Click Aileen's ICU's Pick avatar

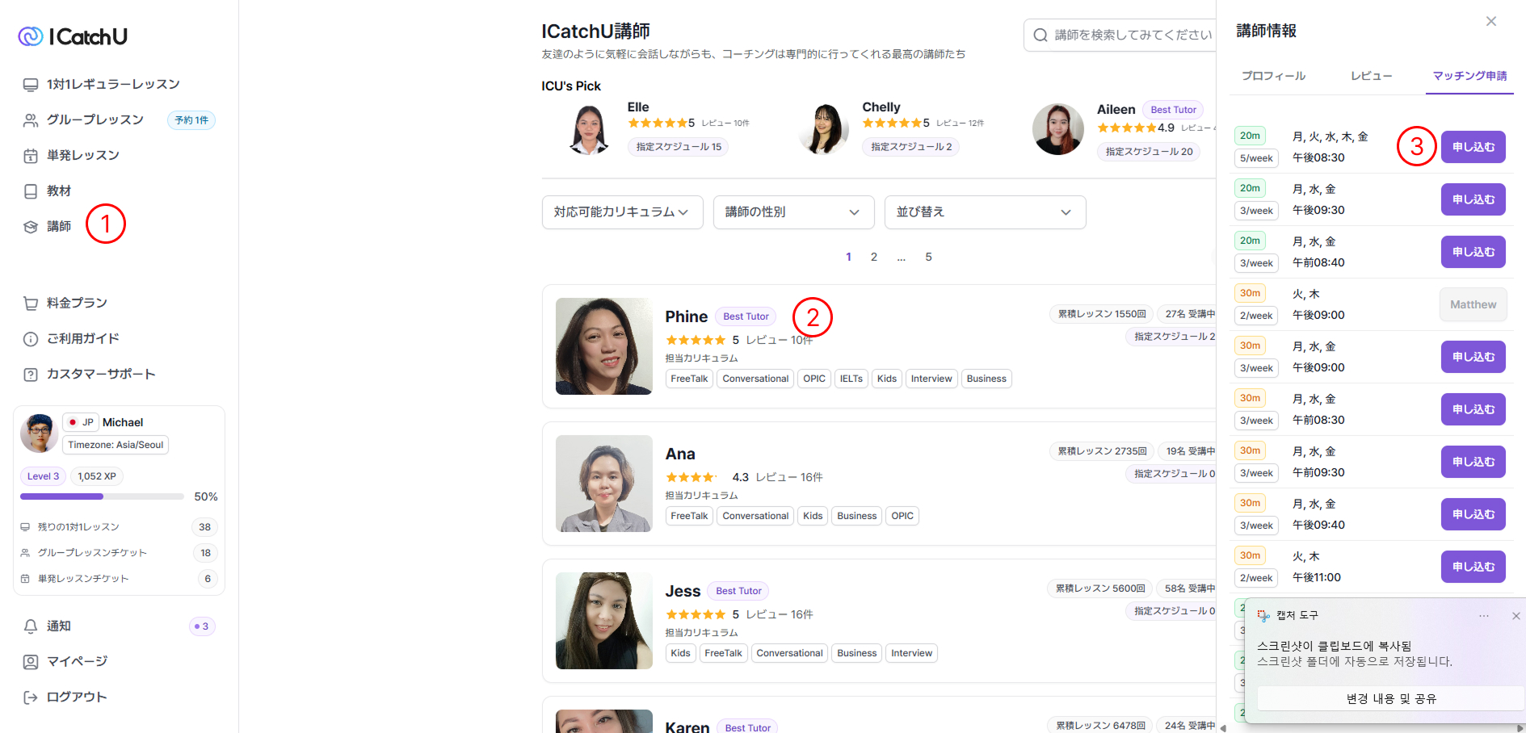[x=1058, y=128]
